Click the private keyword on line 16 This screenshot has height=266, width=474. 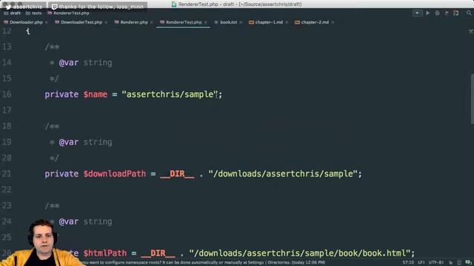pos(61,95)
